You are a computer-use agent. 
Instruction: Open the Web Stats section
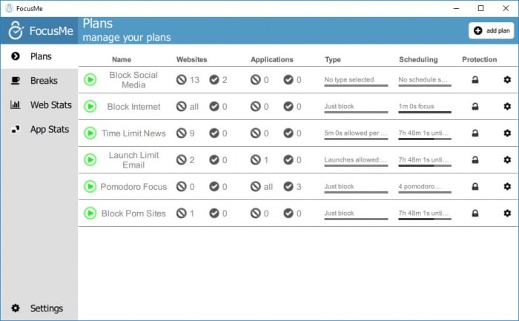(x=39, y=105)
